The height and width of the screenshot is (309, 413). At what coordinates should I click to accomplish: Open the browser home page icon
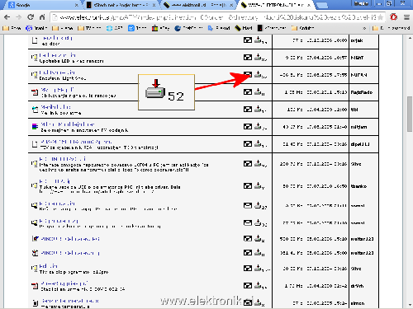click(x=42, y=17)
